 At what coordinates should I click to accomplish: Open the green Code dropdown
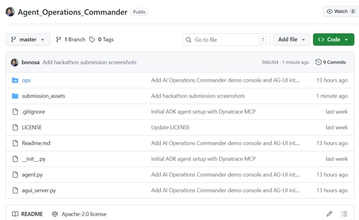point(333,40)
